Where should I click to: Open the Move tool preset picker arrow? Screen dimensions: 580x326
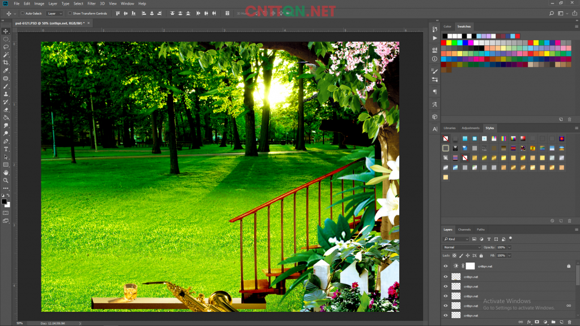click(x=15, y=14)
